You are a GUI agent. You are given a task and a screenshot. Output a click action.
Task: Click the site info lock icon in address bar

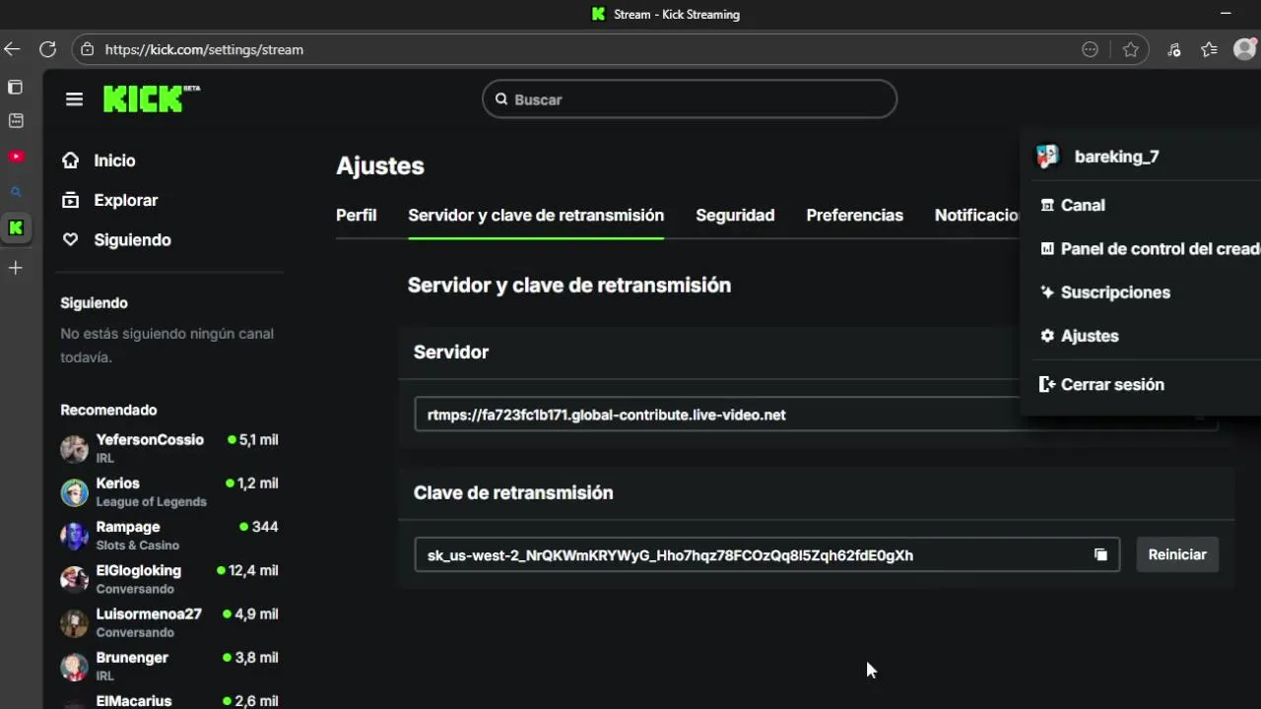(x=88, y=49)
